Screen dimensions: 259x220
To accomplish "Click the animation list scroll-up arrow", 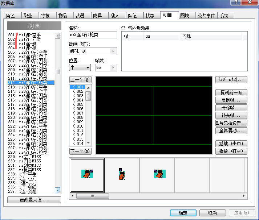I will (x=58, y=36).
